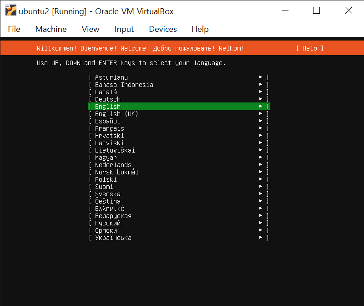Screen dimensions: 364x306
Task: Expand the arrow beside Deutsch
Action: coord(261,99)
